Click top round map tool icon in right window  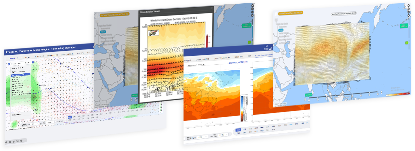coord(409,5)
